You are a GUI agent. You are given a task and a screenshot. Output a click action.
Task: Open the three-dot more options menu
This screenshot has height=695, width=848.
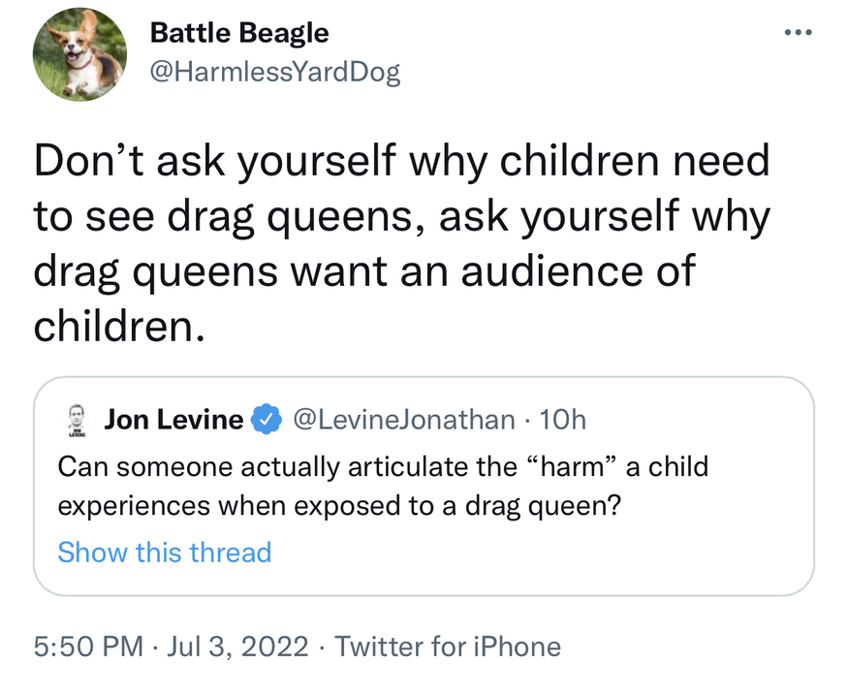(x=798, y=32)
